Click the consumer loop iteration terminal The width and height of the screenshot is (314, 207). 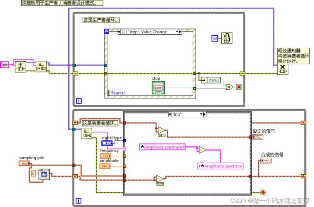click(x=78, y=201)
